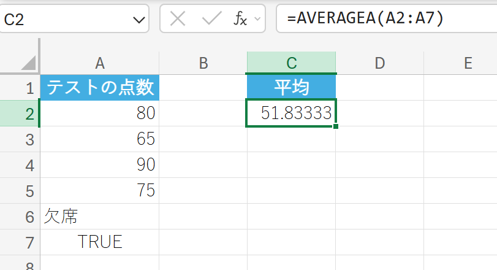This screenshot has height=270, width=497.
Task: Click the fill handle on cell C2
Action: click(335, 126)
